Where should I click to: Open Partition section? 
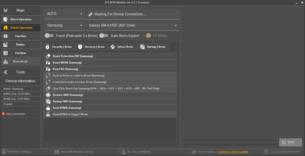point(21,53)
